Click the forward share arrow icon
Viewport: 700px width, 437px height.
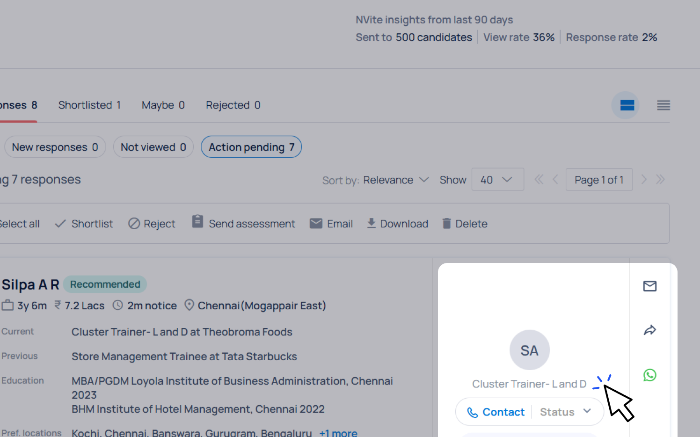click(x=649, y=330)
